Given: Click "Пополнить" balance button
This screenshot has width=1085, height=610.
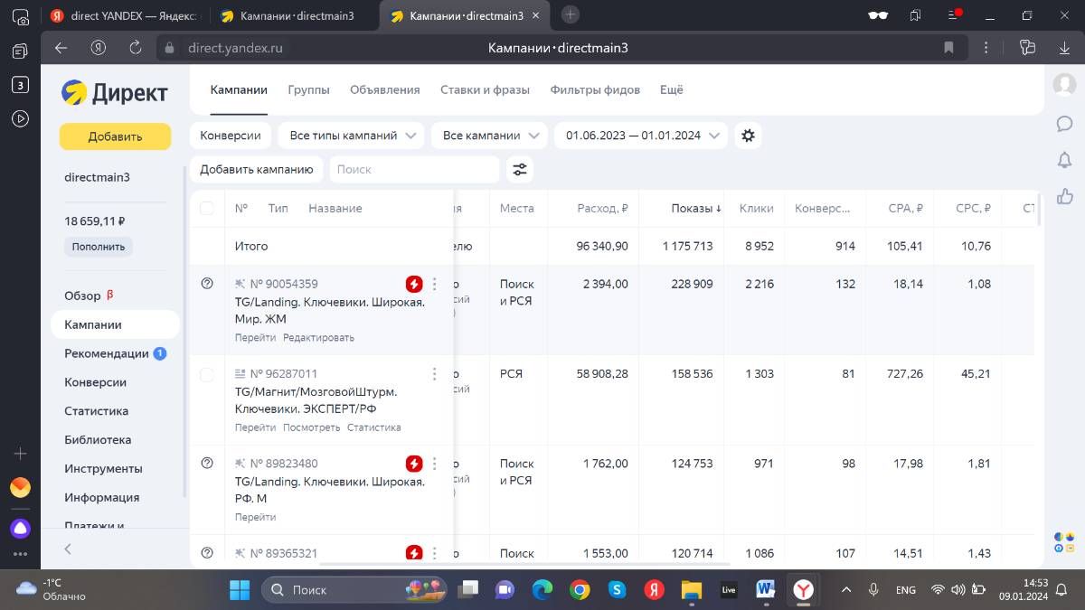Looking at the screenshot, I should pyautogui.click(x=99, y=247).
